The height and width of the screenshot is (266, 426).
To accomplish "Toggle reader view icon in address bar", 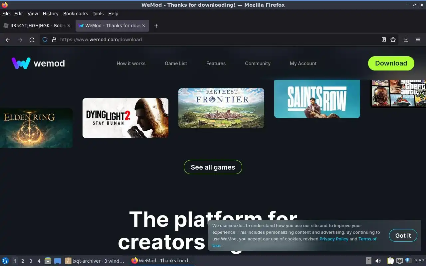I will click(x=384, y=40).
